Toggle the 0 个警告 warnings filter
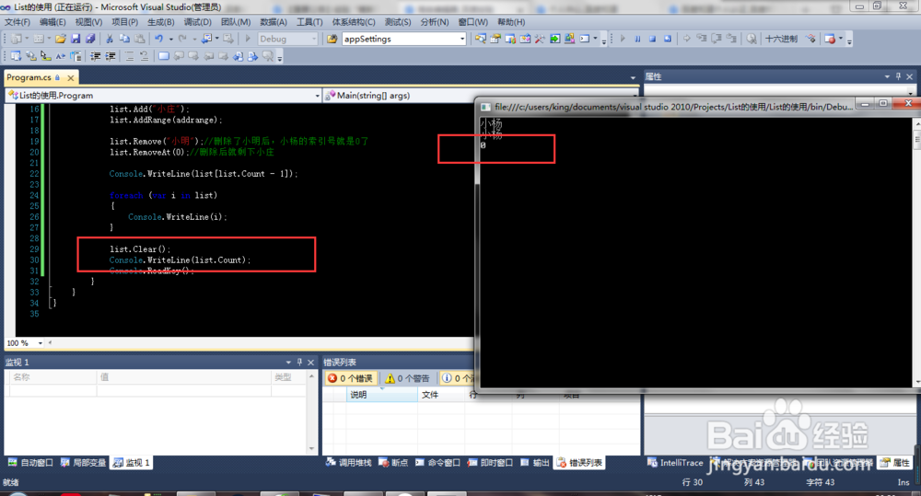This screenshot has width=921, height=496. pyautogui.click(x=407, y=378)
